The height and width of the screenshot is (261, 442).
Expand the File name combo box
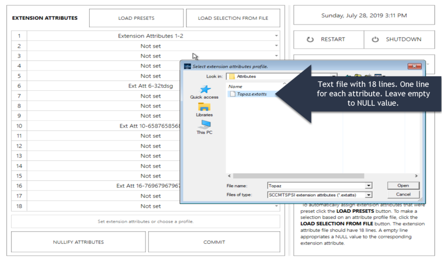(368, 186)
